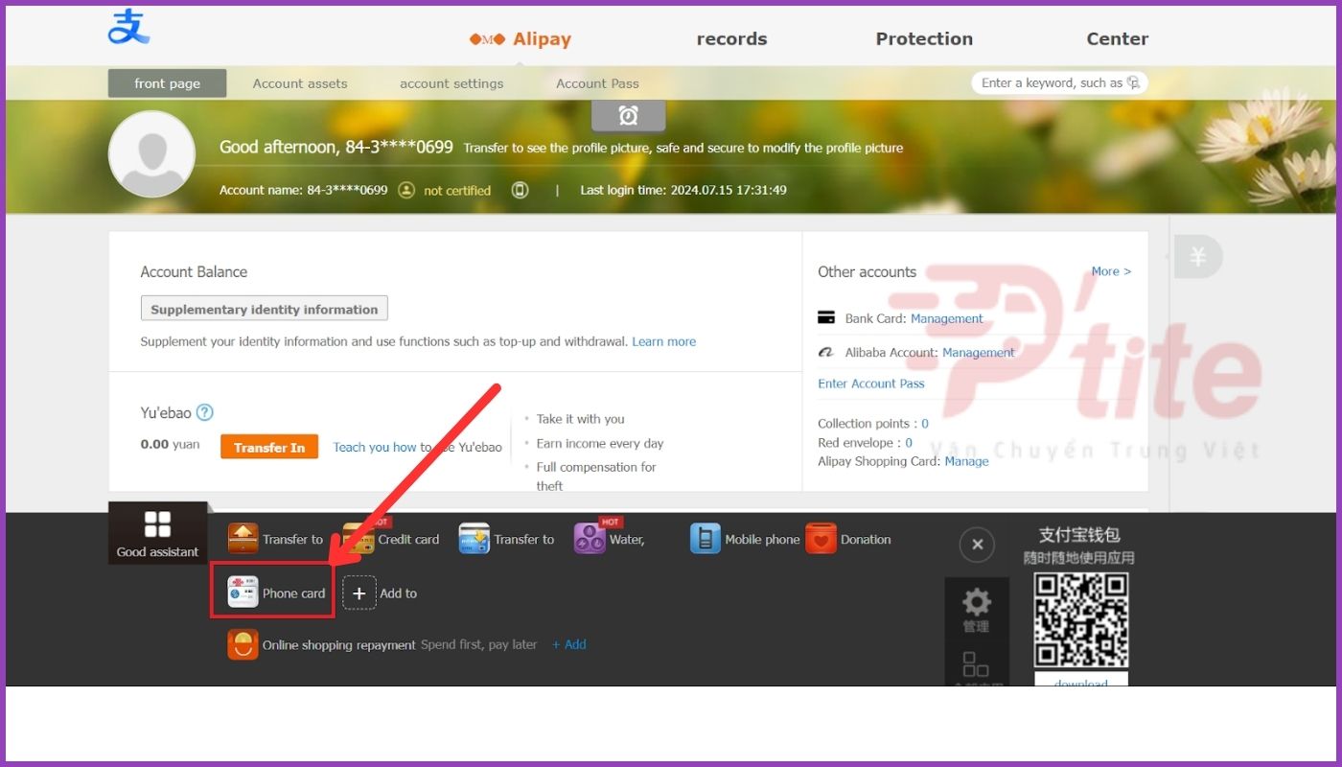Open Alibaba Account Management link

click(x=979, y=353)
